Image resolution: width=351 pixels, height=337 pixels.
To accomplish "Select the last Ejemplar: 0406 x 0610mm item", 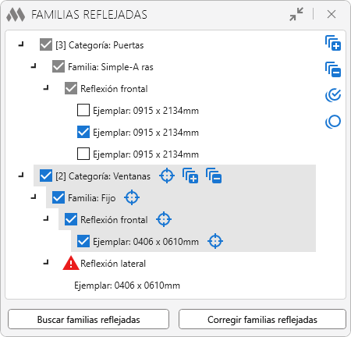I will tap(127, 286).
